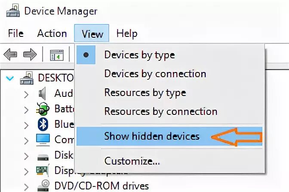Choose Resources by type view
The width and height of the screenshot is (289, 192).
[145, 93]
